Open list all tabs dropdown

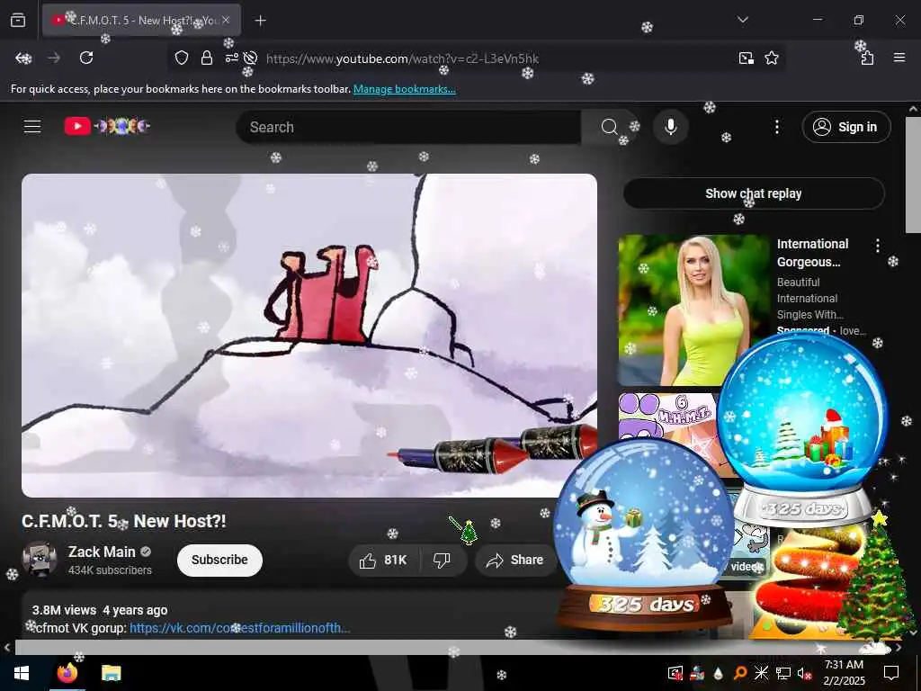743,20
